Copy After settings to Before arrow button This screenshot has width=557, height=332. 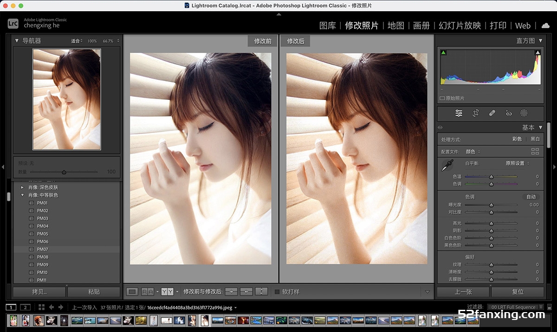pyautogui.click(x=246, y=292)
